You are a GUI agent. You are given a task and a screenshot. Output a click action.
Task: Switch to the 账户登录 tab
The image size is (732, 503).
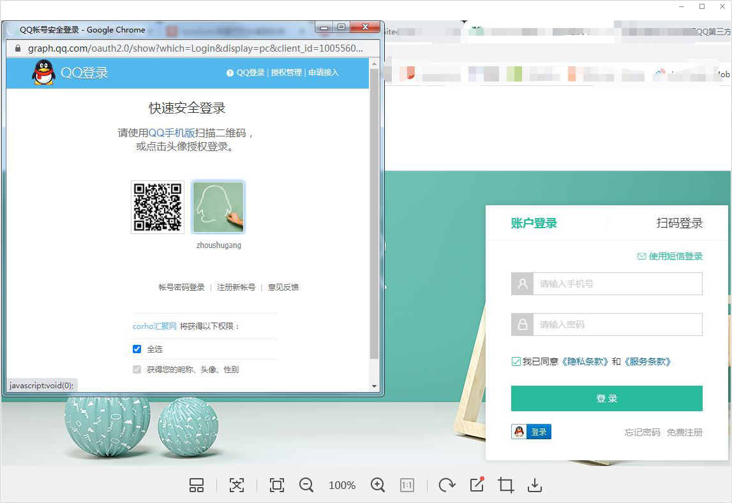tap(534, 223)
